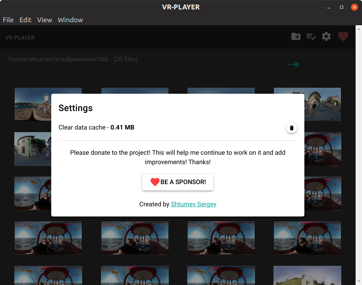This screenshot has width=362, height=285.
Task: Open the add folder icon in the toolbar
Action: point(296,36)
